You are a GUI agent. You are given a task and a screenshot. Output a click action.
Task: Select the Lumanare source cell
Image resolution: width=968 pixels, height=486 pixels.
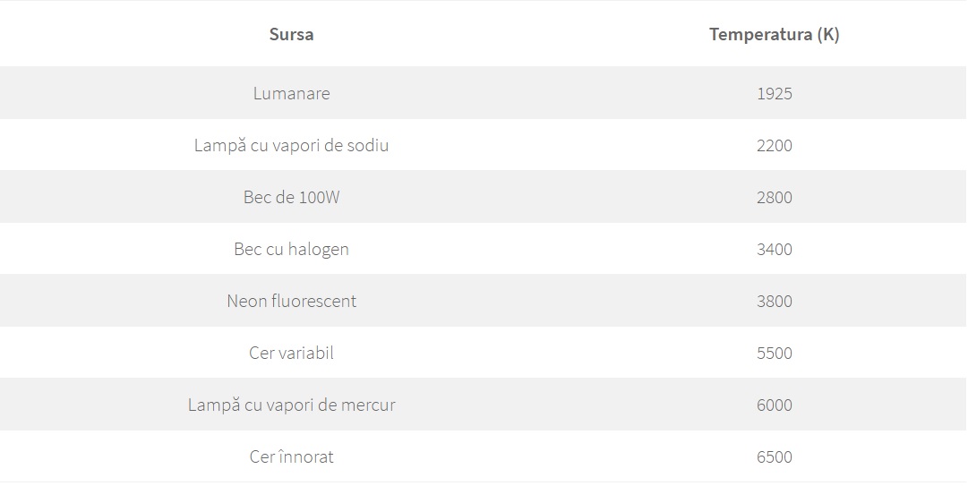[x=291, y=93]
